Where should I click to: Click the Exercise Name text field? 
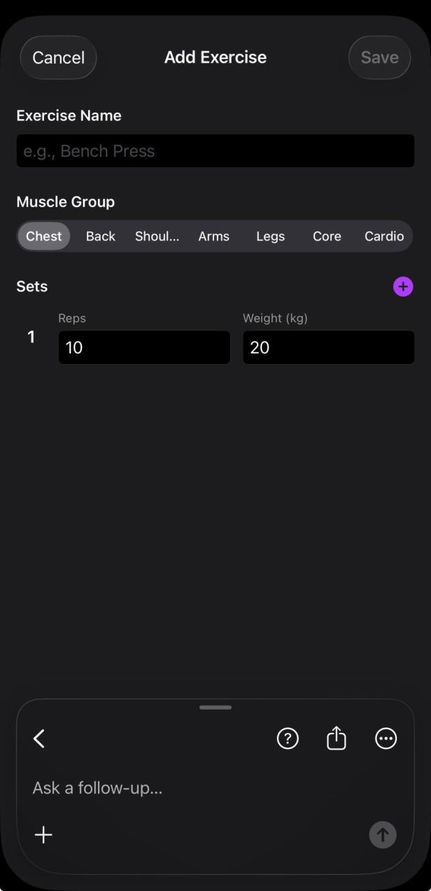click(x=215, y=150)
